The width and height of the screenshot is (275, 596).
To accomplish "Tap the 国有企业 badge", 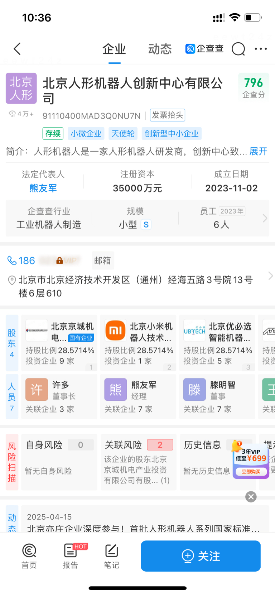I will (81, 338).
